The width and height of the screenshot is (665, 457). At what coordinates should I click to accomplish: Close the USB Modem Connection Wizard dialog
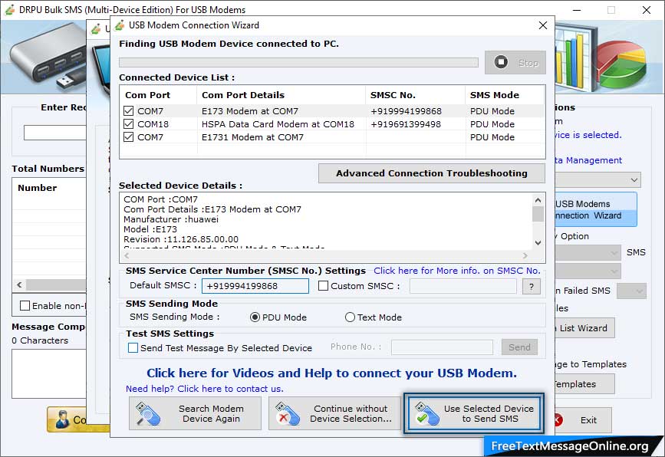(543, 25)
